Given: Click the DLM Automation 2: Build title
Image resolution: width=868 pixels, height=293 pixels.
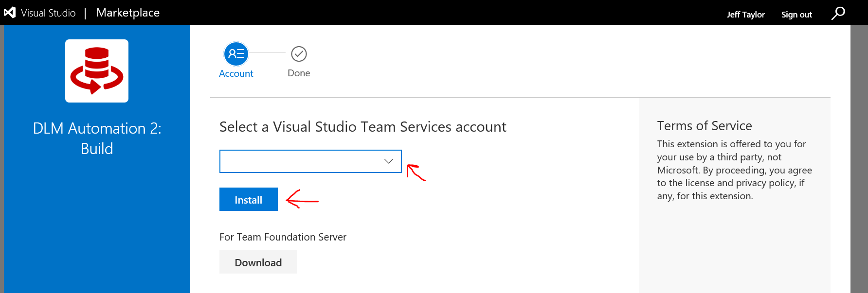Looking at the screenshot, I should pyautogui.click(x=97, y=138).
